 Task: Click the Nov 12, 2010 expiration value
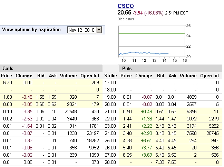[82, 30]
